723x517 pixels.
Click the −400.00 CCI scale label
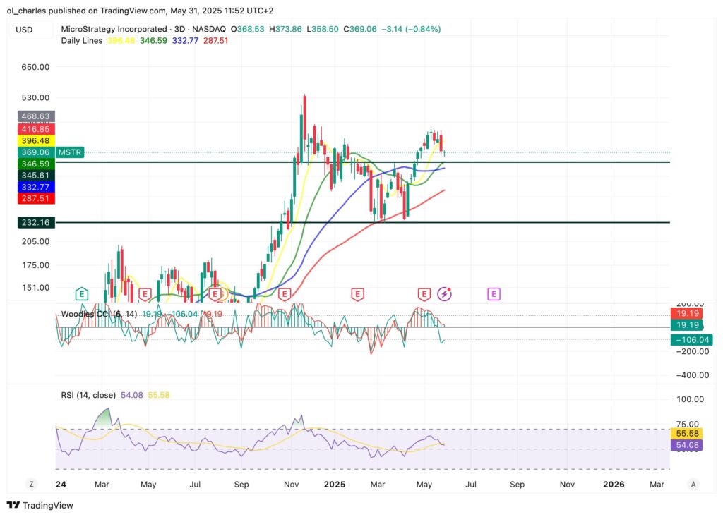tap(693, 375)
